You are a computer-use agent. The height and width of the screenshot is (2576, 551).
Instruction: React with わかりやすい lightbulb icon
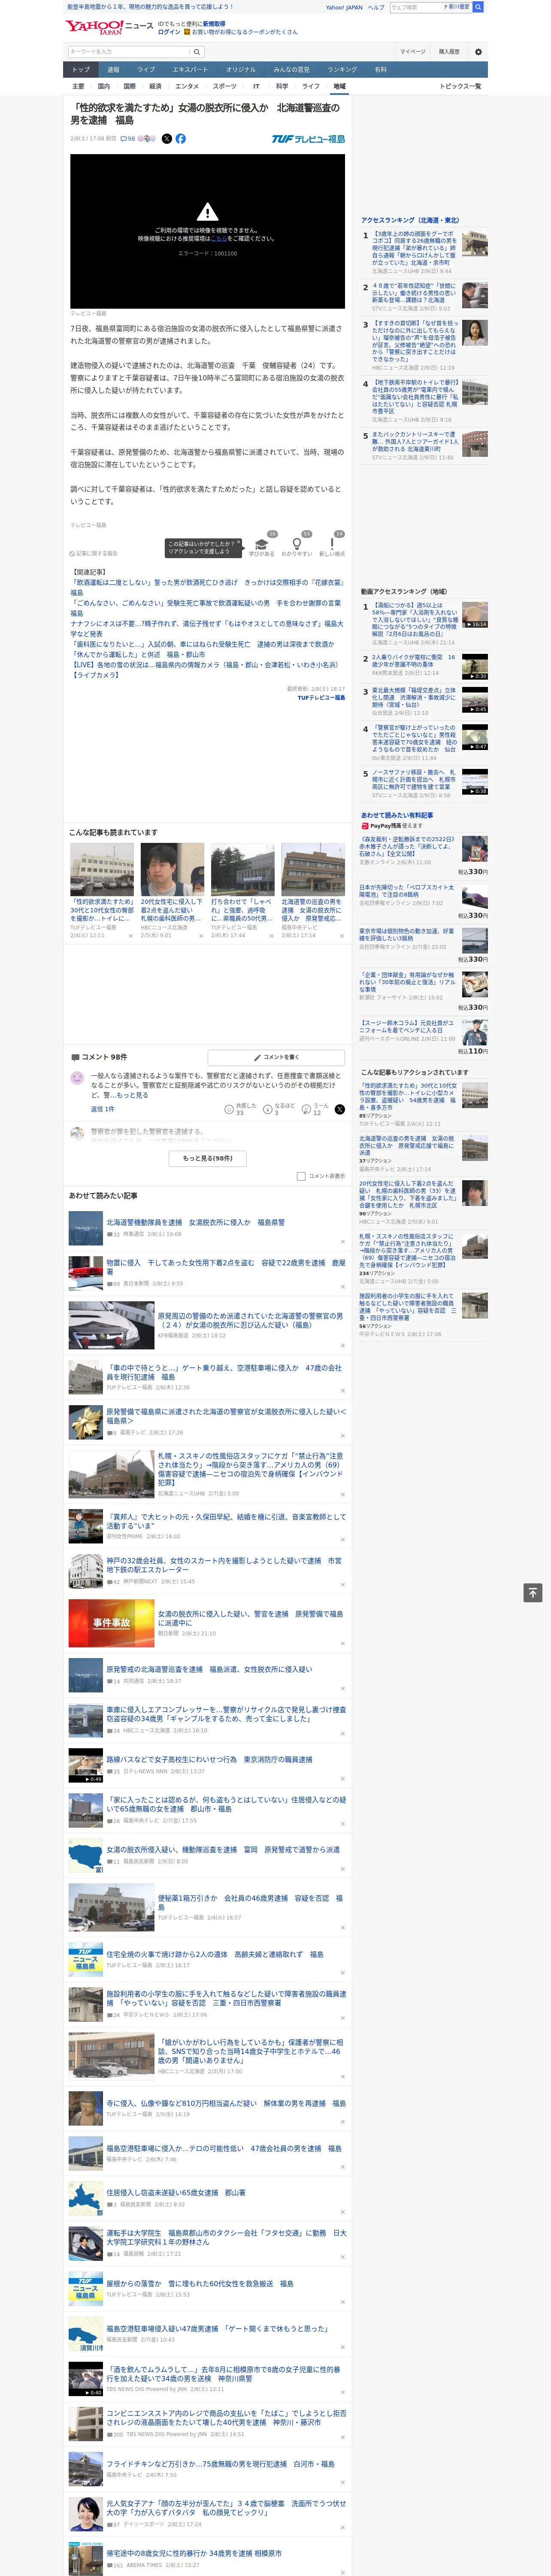click(x=297, y=544)
